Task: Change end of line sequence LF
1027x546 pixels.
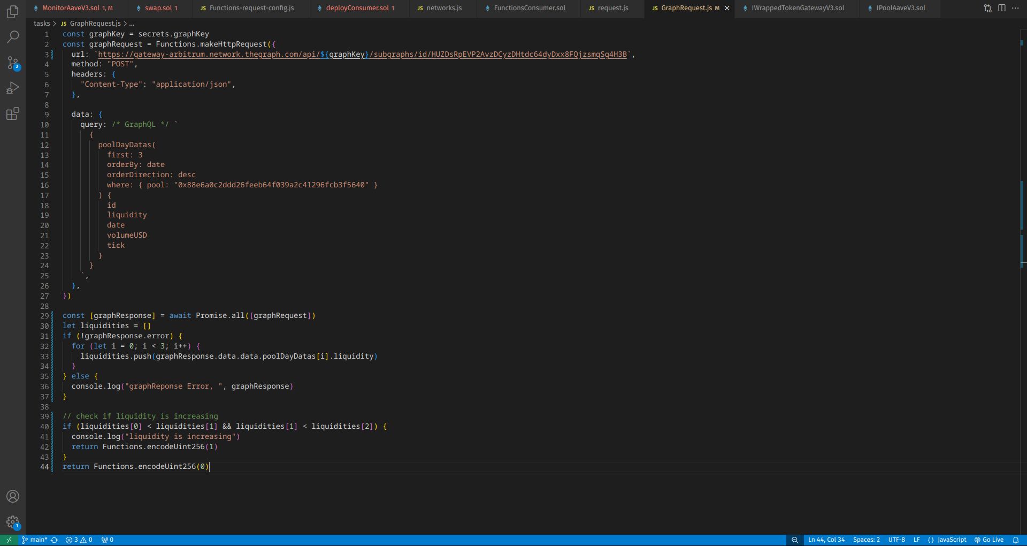Action: pos(916,540)
